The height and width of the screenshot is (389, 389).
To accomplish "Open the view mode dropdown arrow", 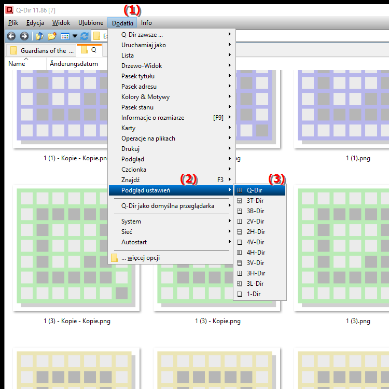I will click(x=75, y=36).
